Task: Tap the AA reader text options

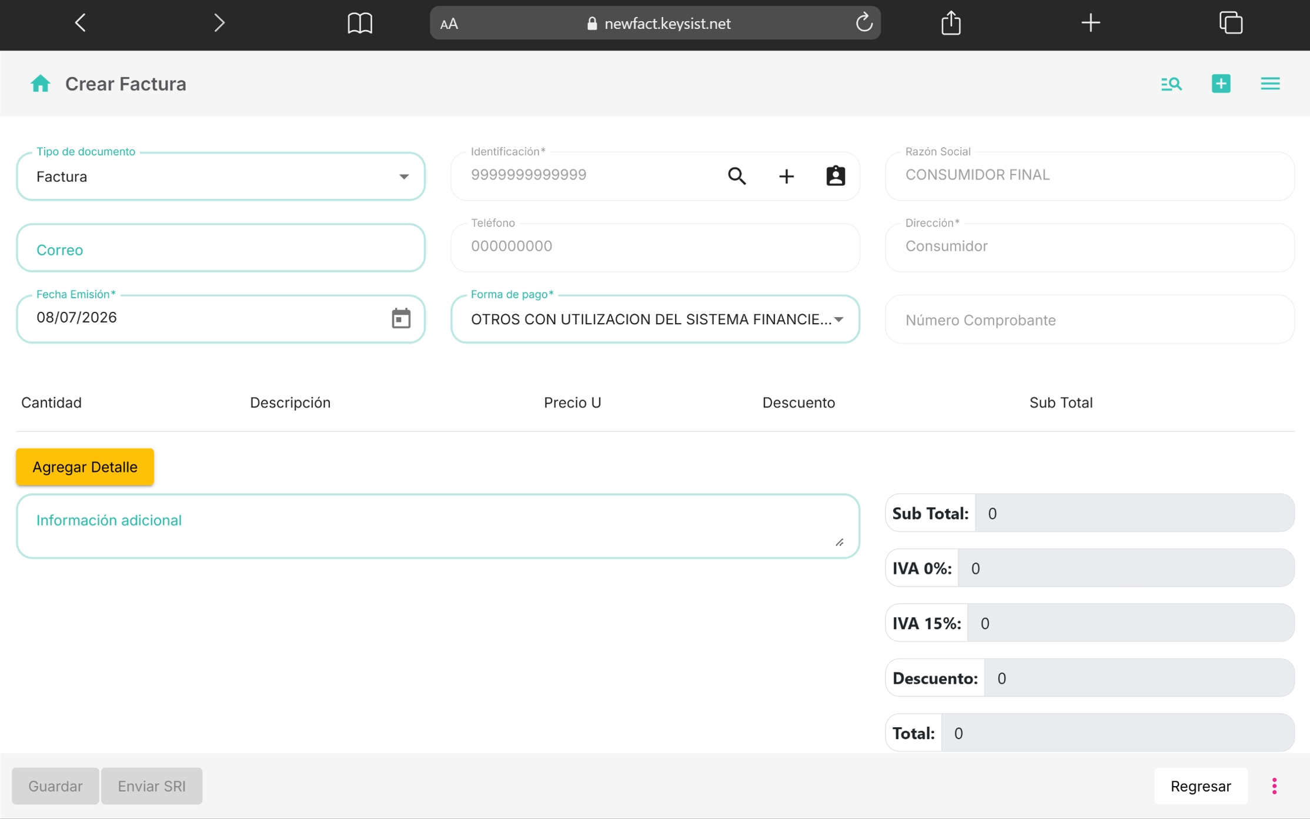Action: 449,24
